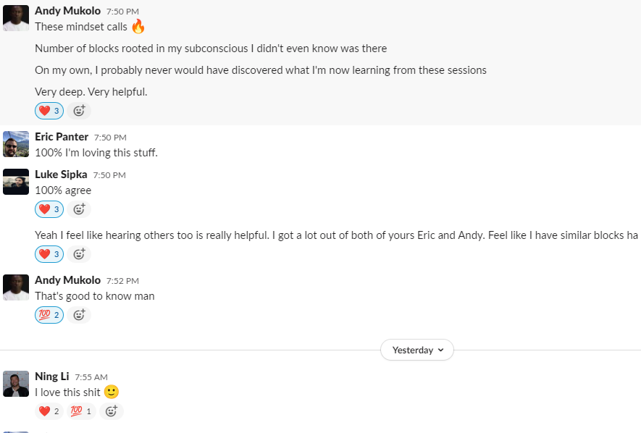Add reaction to "hearing others" message
The width and height of the screenshot is (641, 433).
(80, 254)
